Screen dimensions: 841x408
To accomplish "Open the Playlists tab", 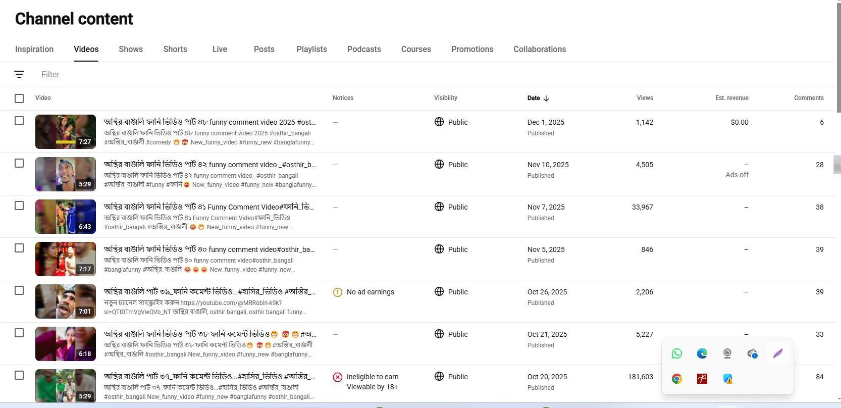I will [311, 49].
